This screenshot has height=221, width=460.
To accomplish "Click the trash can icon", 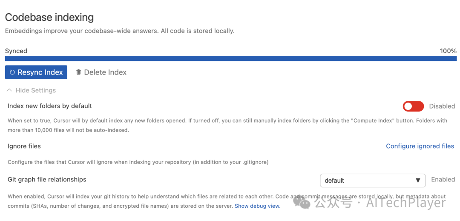I will click(78, 72).
